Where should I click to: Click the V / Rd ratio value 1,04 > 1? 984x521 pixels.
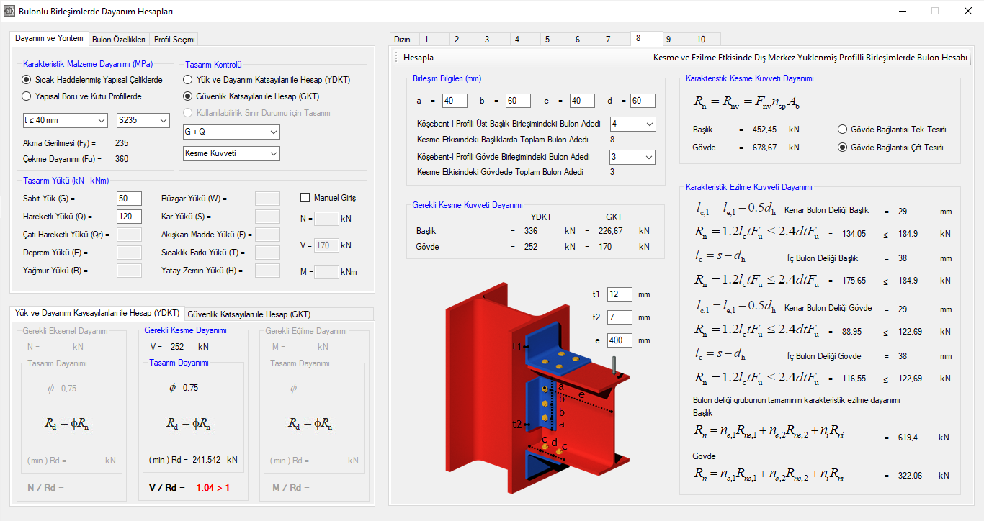[213, 488]
